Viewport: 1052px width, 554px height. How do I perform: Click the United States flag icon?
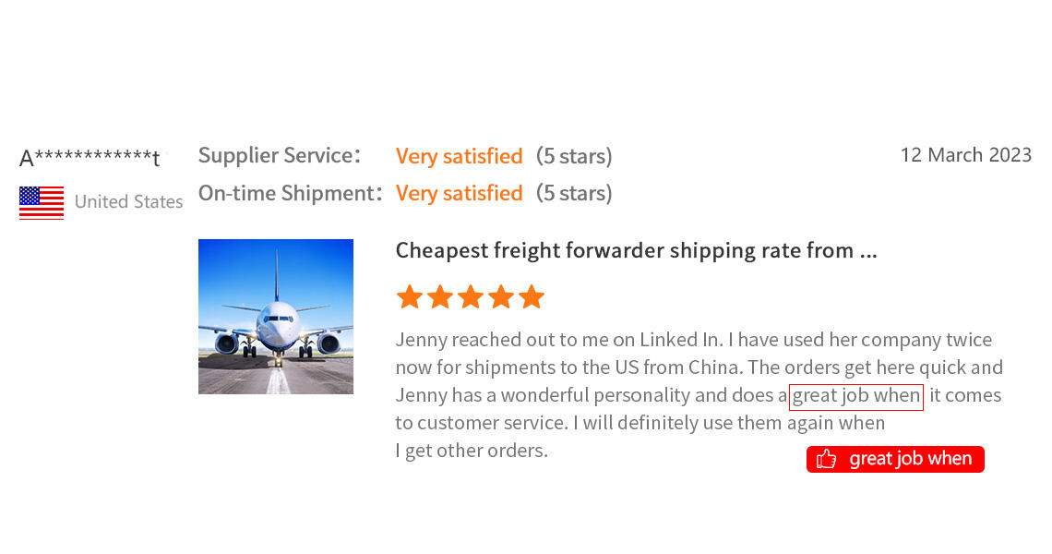[x=42, y=202]
